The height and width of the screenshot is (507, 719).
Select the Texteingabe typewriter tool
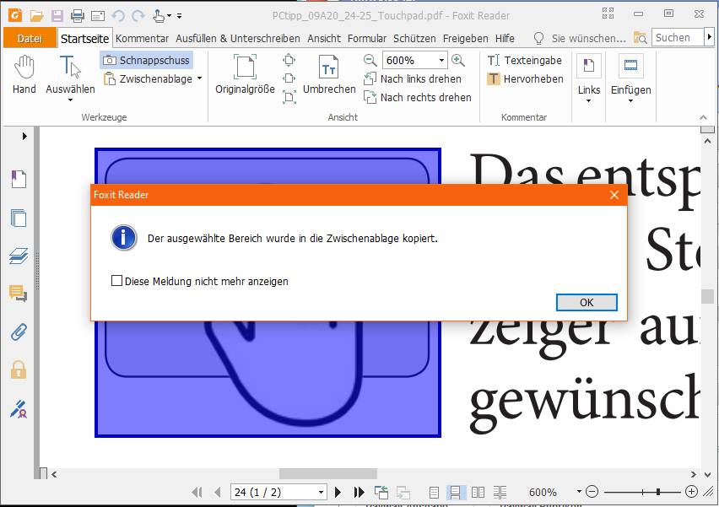525,60
